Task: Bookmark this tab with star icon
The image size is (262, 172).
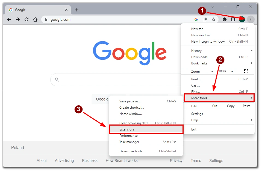Action: 214,20
